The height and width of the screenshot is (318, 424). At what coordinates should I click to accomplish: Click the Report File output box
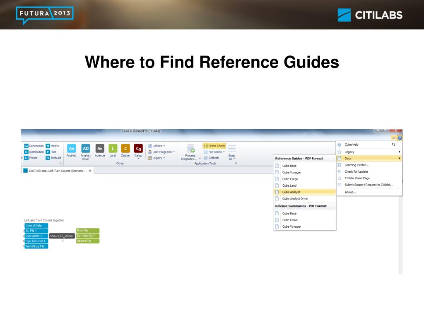[x=88, y=241]
